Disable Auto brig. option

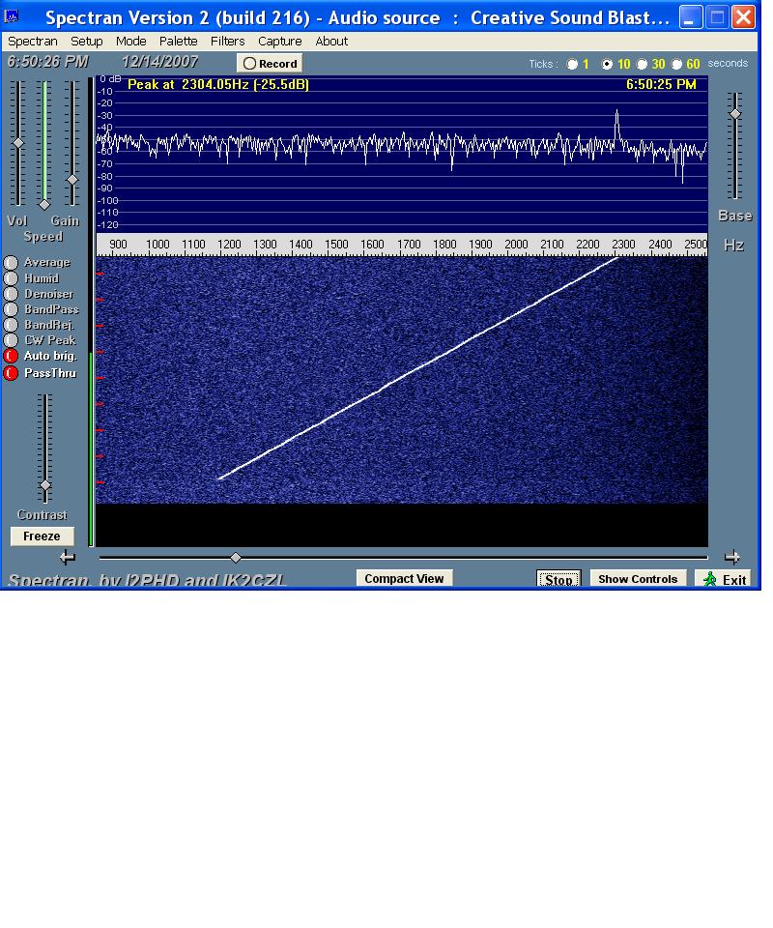11,356
